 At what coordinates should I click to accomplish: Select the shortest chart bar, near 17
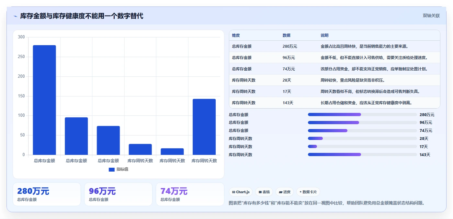tap(172, 152)
